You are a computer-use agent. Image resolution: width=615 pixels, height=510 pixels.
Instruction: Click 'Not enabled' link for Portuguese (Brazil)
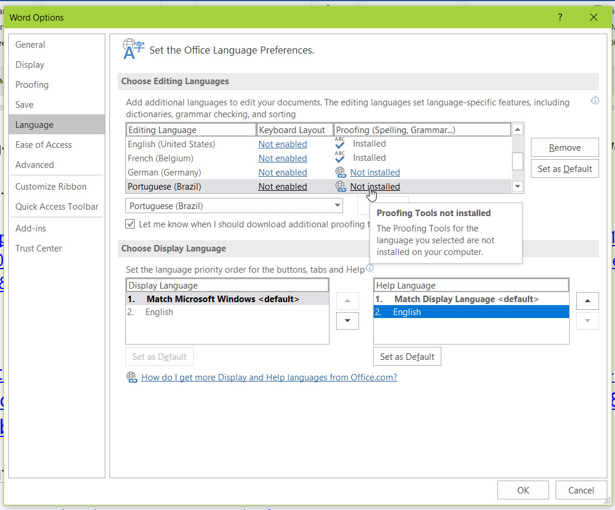(282, 187)
